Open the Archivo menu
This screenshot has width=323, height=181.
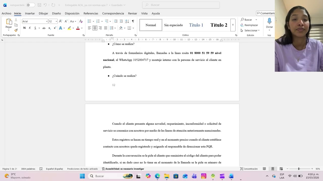coord(6,13)
